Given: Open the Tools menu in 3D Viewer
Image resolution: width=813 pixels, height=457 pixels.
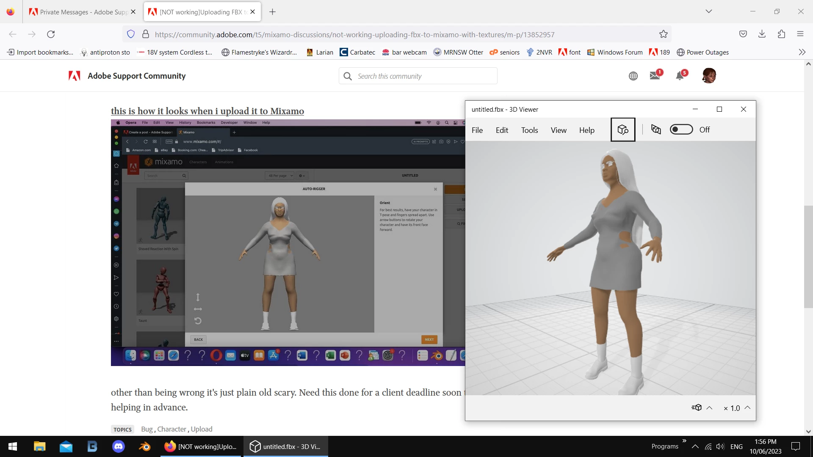Looking at the screenshot, I should pos(529,130).
